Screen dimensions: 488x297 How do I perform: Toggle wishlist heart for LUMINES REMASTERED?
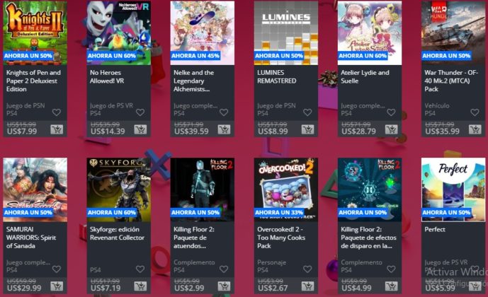[307, 112]
